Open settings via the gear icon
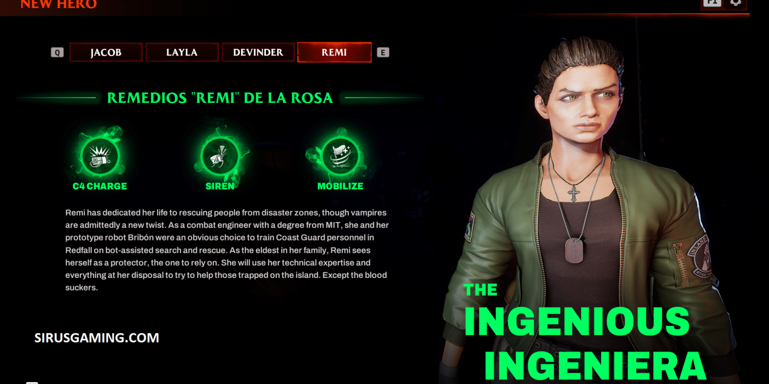This screenshot has height=384, width=769. click(x=736, y=3)
